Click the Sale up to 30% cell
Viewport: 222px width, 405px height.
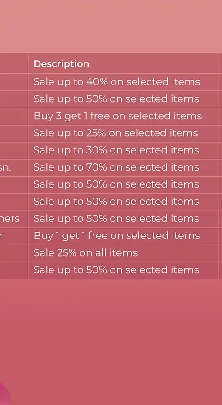(x=123, y=150)
